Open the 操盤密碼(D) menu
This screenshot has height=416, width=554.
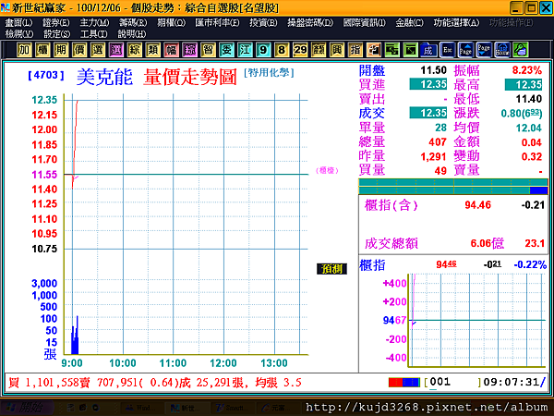pyautogui.click(x=310, y=22)
